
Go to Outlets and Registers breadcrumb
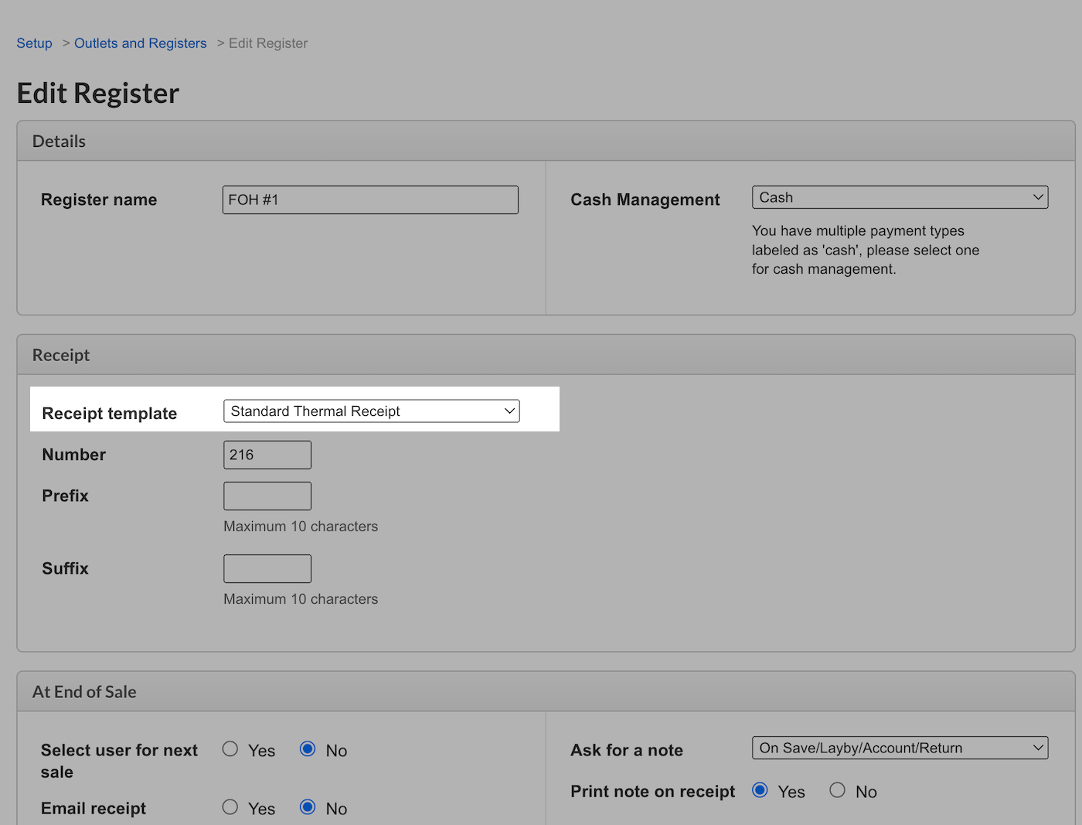tap(141, 43)
